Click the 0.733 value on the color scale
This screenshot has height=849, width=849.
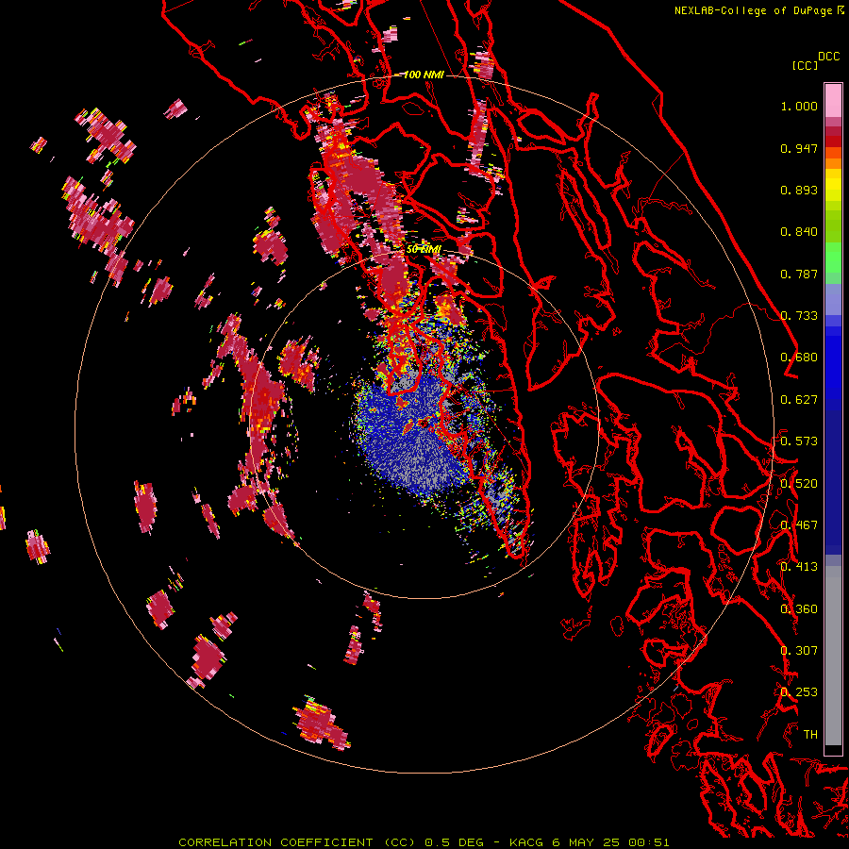(799, 316)
